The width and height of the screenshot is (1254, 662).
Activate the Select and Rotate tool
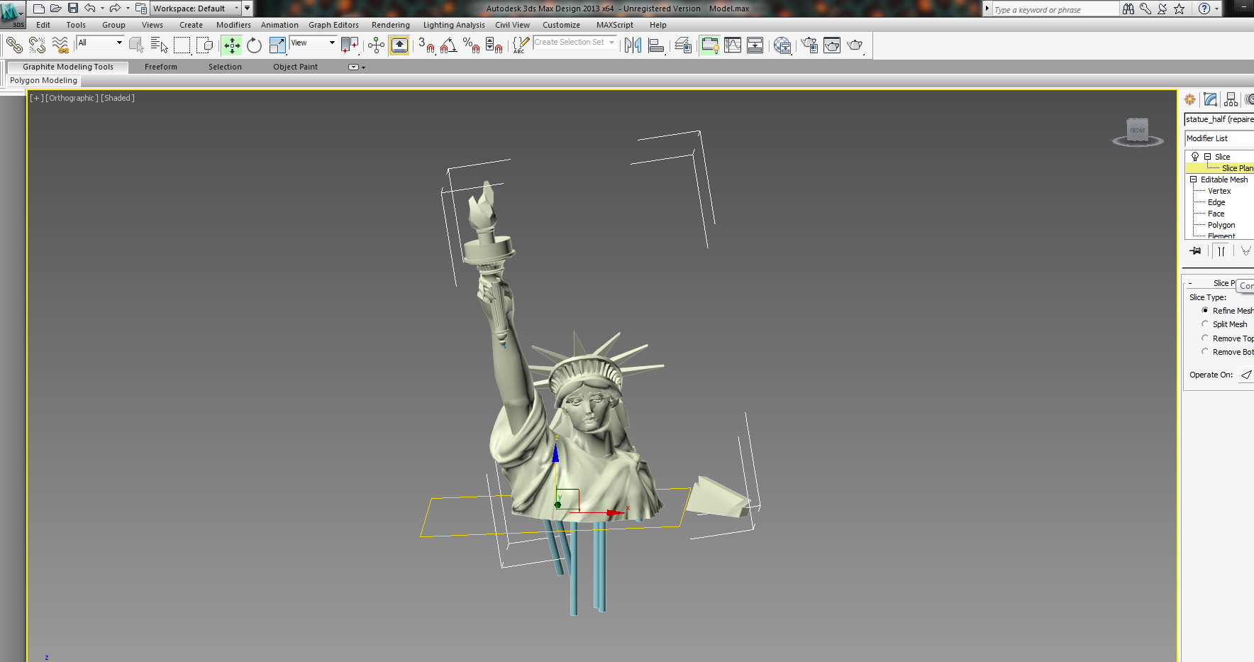254,45
